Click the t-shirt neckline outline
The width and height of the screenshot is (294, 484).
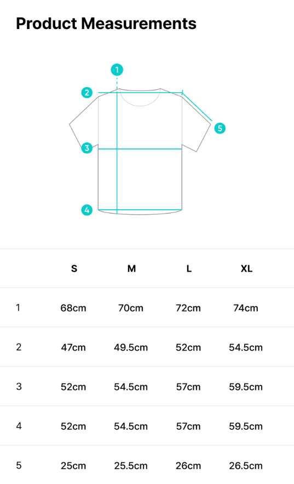coord(140,97)
